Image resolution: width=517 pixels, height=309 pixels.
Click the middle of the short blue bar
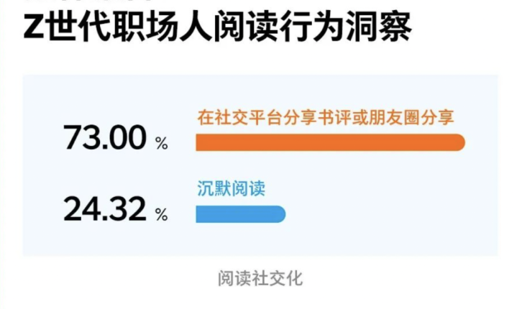click(x=240, y=213)
